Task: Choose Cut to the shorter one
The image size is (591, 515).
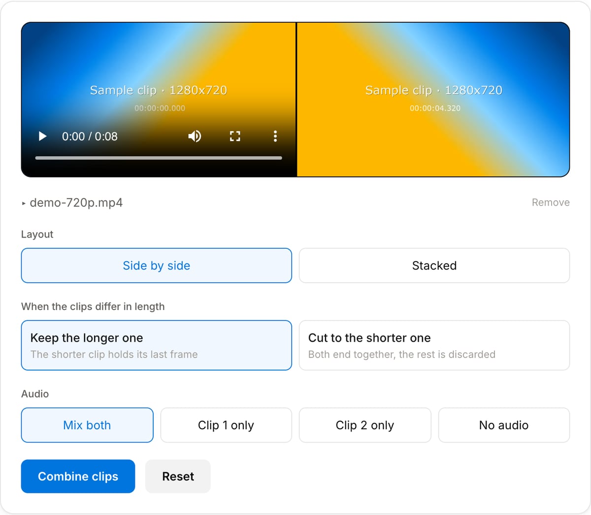Action: [x=434, y=345]
